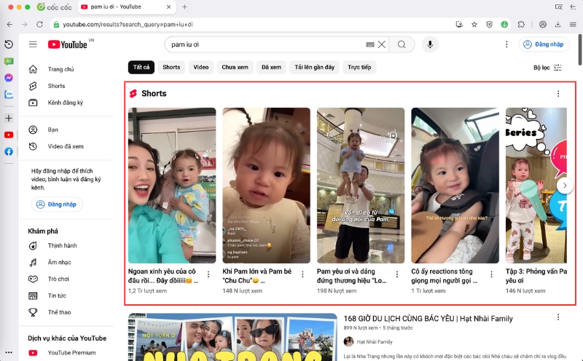The image size is (583, 361).
Task: Open the Bộ lọc filters panel
Action: [x=547, y=68]
